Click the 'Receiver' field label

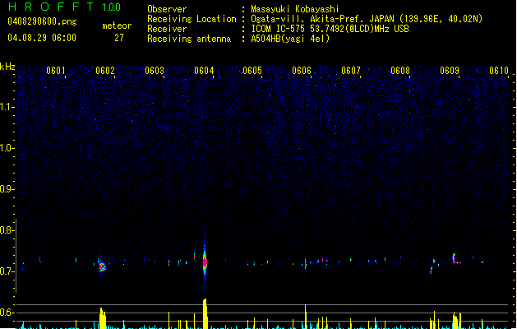click(167, 29)
